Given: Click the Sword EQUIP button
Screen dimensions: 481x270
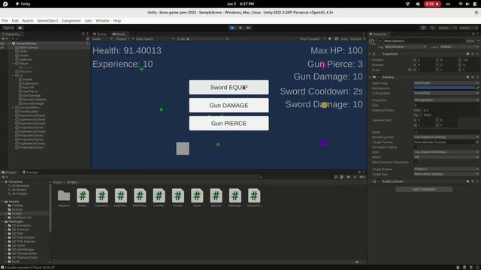Looking at the screenshot, I should pyautogui.click(x=228, y=87).
